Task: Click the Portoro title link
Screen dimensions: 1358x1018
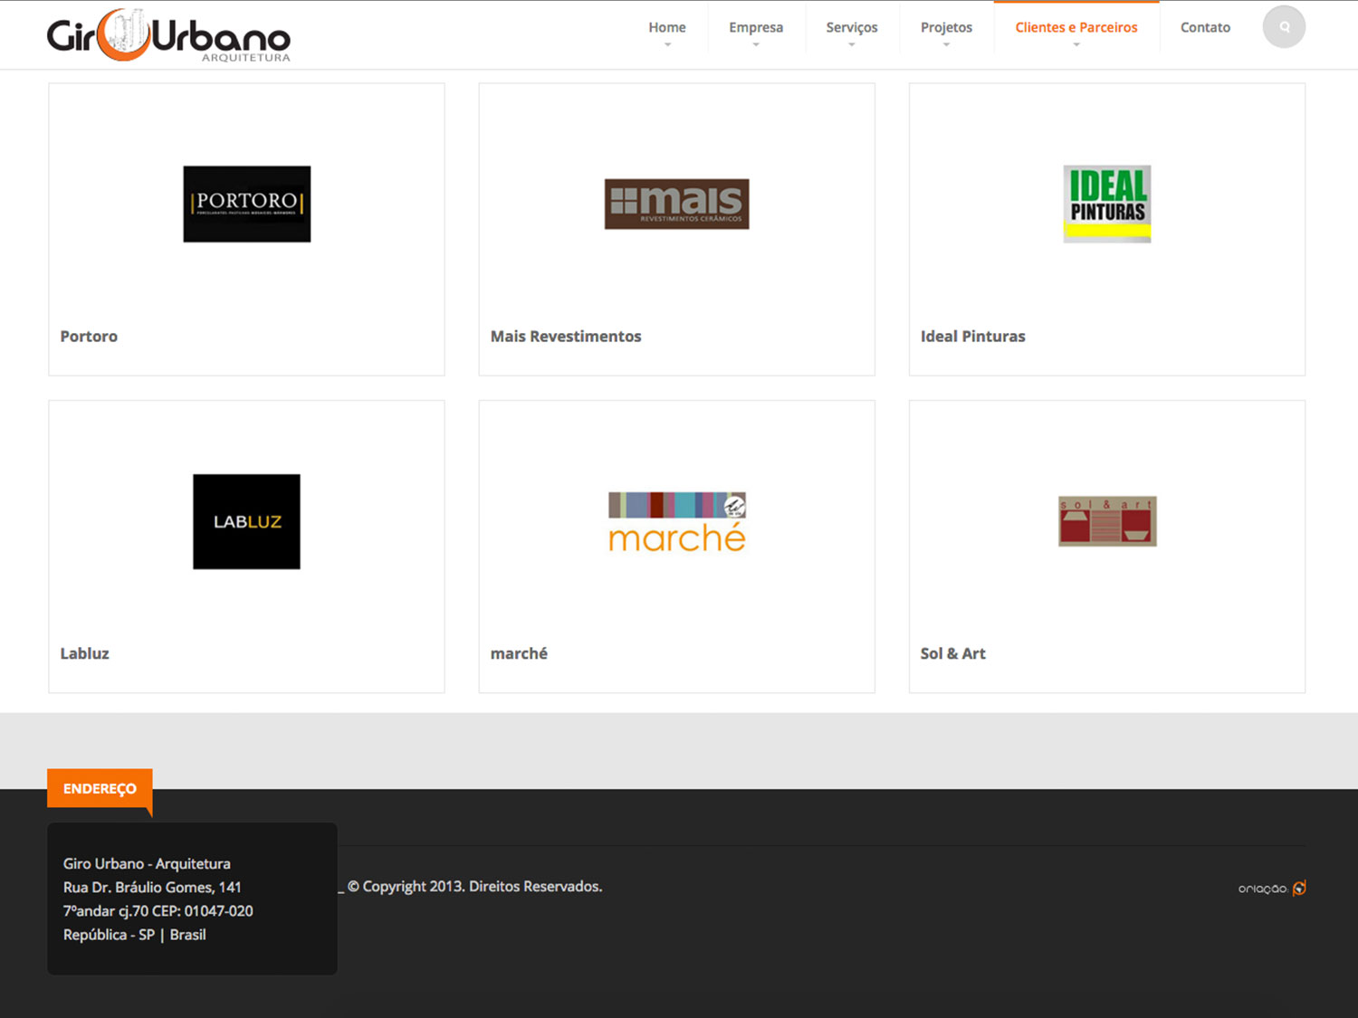Action: pos(89,337)
